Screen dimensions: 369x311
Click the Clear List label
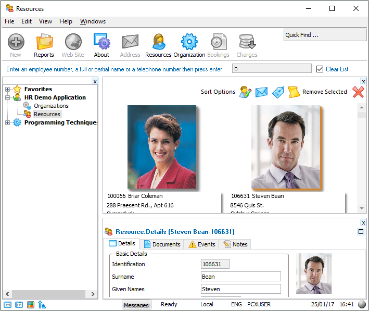pyautogui.click(x=337, y=69)
